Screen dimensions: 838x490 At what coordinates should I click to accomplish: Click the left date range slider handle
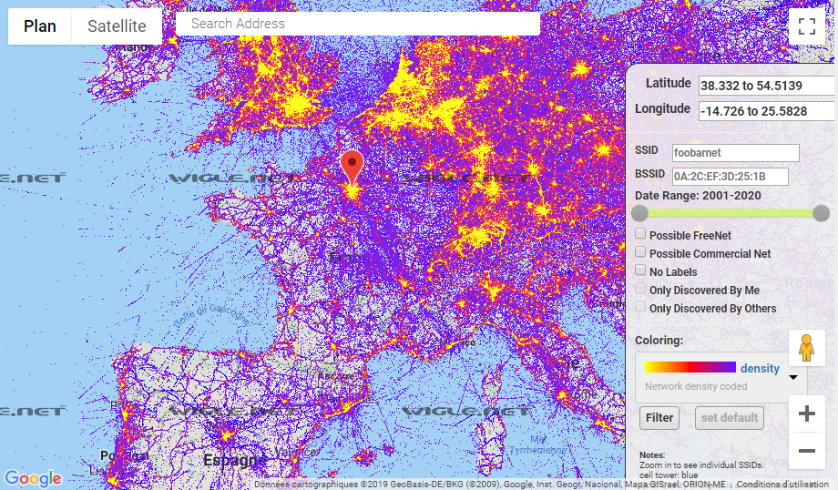[x=640, y=213]
